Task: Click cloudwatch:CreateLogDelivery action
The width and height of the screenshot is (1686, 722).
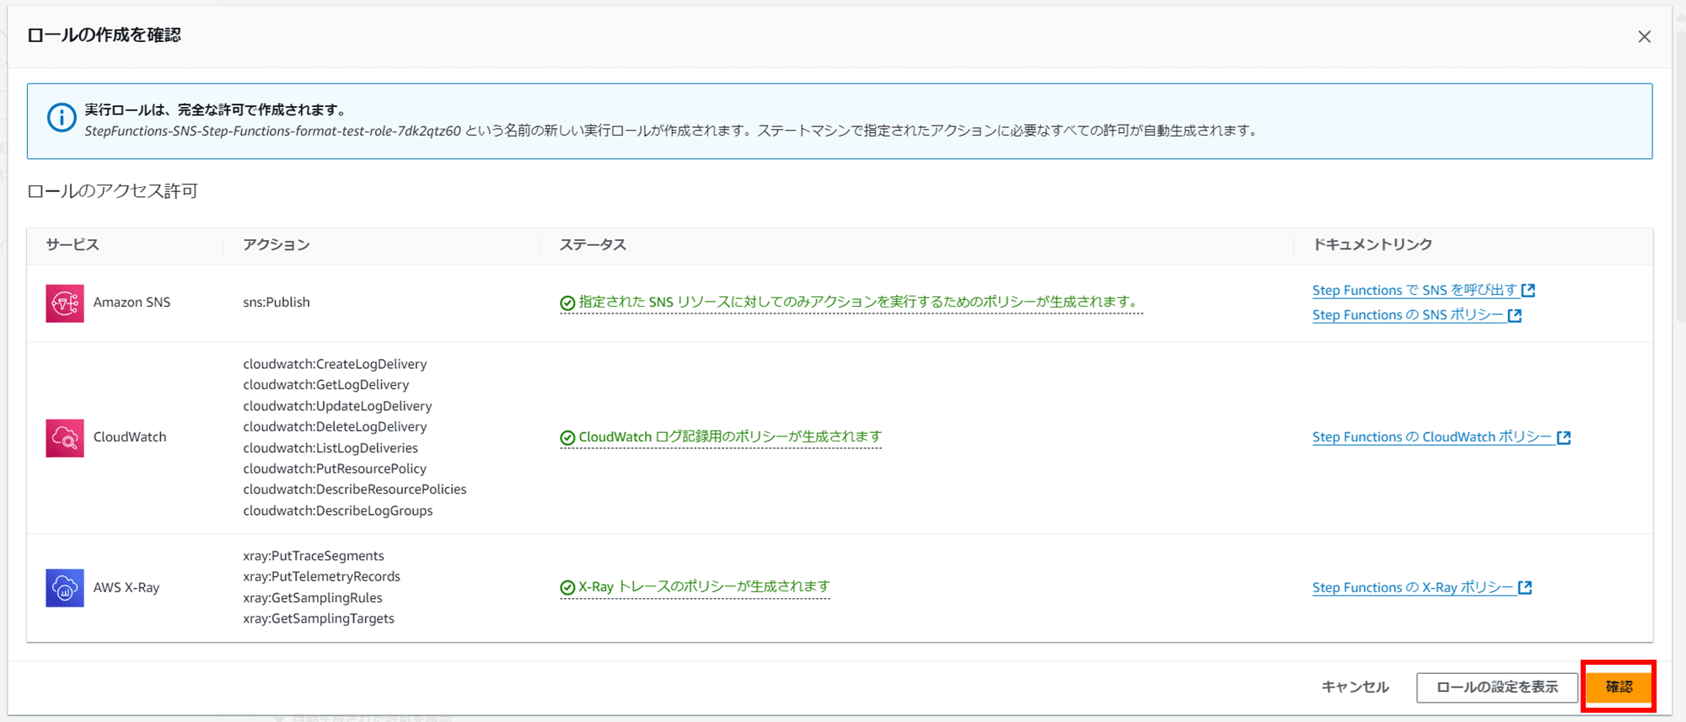Action: (335, 364)
